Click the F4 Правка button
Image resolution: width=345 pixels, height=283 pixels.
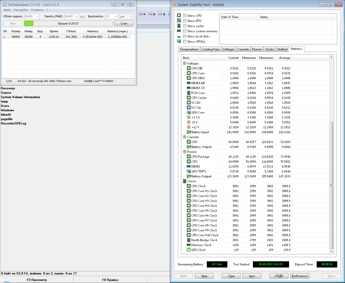pyautogui.click(x=110, y=280)
